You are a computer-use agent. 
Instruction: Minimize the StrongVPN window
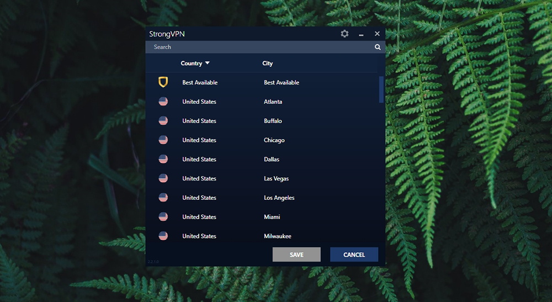pos(361,34)
